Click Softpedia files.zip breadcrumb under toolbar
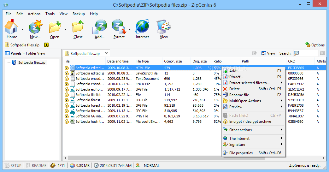This screenshot has height=172, width=329. (25, 45)
